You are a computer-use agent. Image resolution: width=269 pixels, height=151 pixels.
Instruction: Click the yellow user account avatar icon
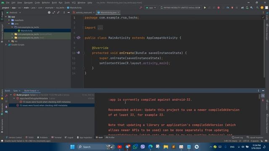coord(262,8)
